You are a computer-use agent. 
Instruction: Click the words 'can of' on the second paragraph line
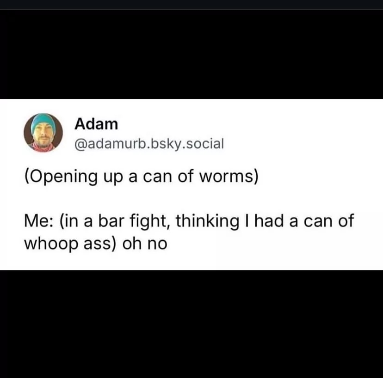pyautogui.click(x=329, y=221)
